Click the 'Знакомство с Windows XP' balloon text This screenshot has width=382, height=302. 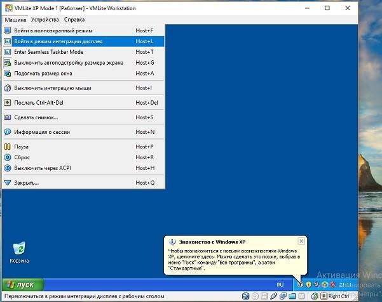pyautogui.click(x=234, y=259)
